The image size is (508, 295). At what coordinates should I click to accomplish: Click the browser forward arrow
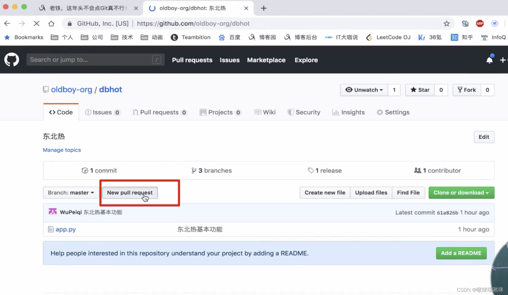(x=22, y=23)
